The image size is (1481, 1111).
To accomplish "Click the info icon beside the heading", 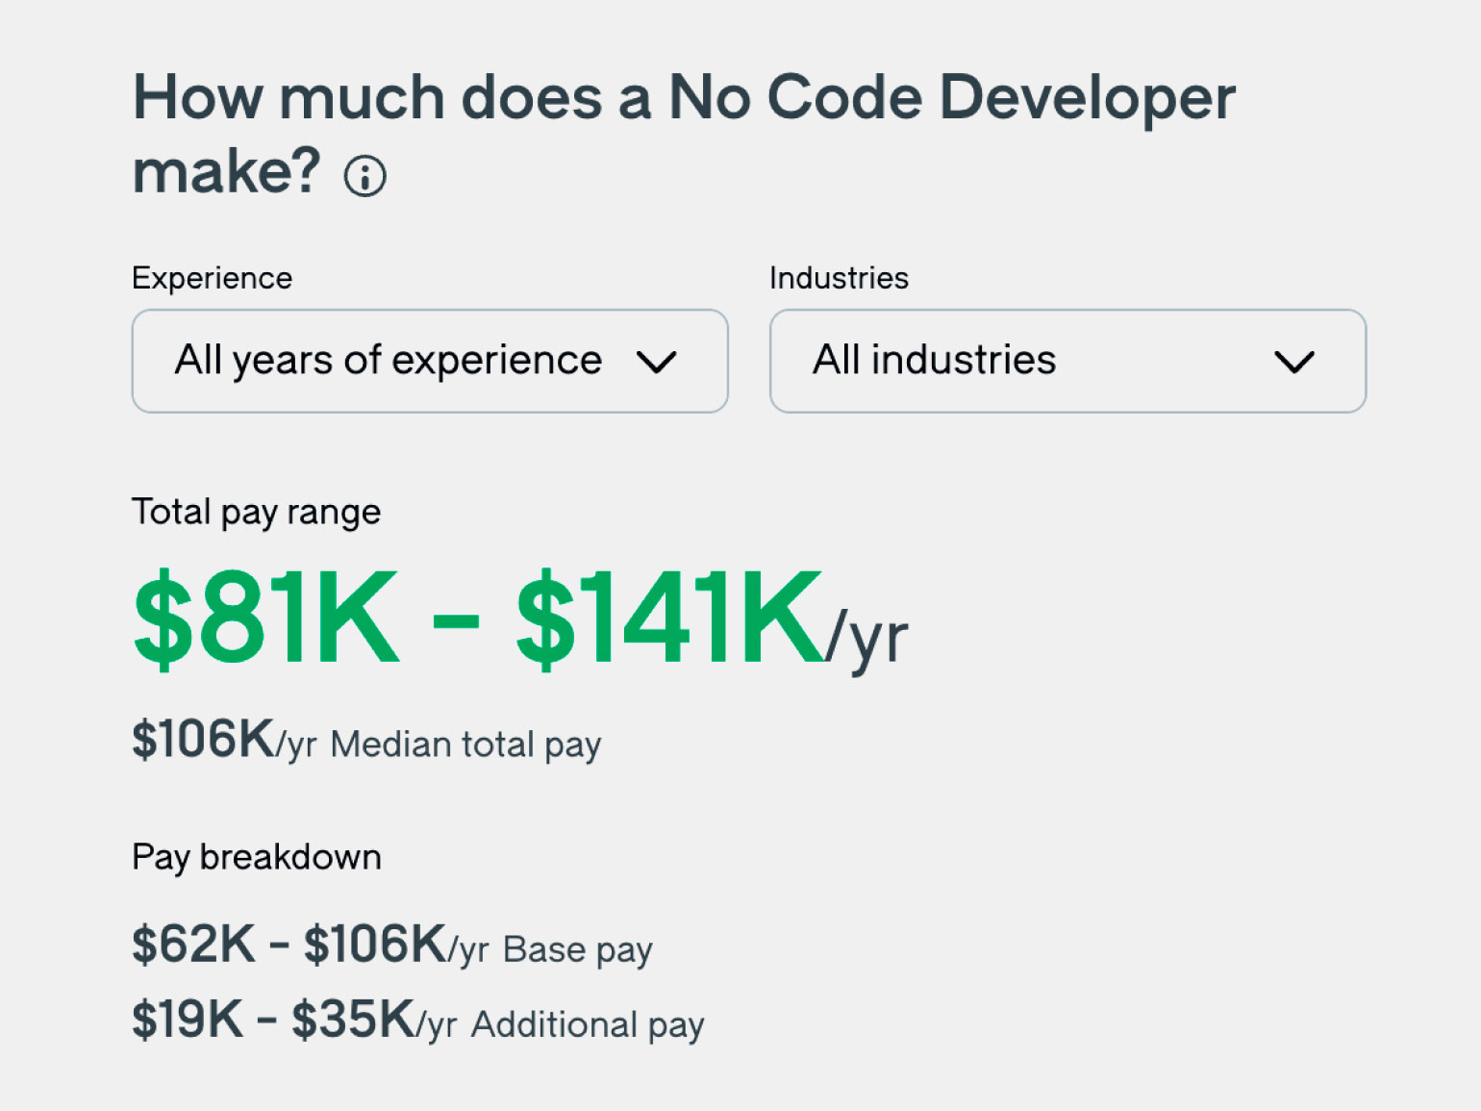I will coord(365,177).
